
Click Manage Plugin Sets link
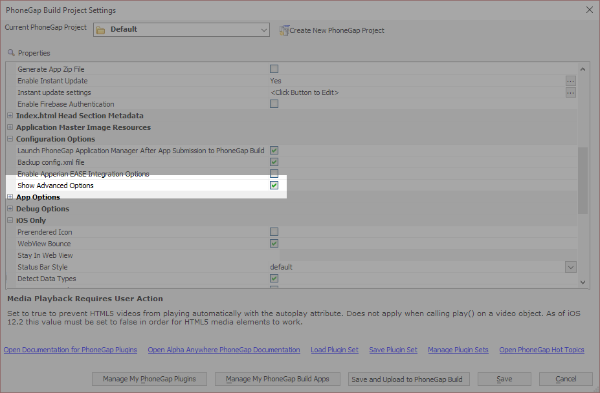click(x=458, y=350)
